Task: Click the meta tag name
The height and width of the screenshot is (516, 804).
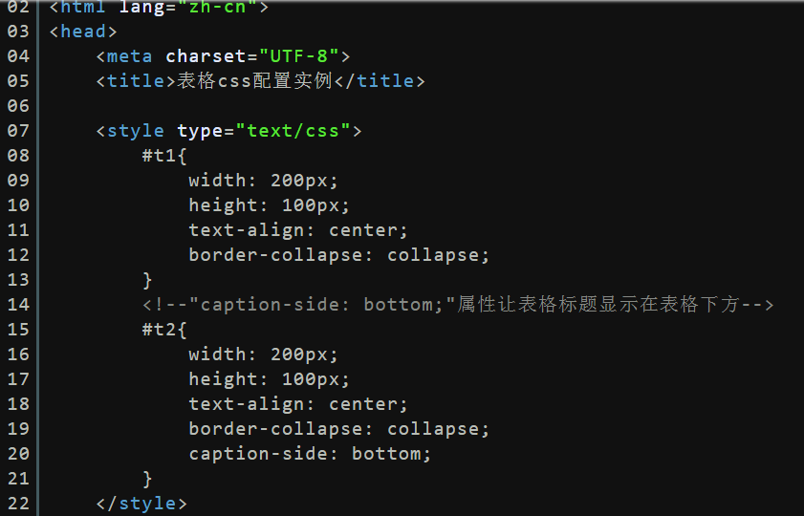Action: point(129,56)
